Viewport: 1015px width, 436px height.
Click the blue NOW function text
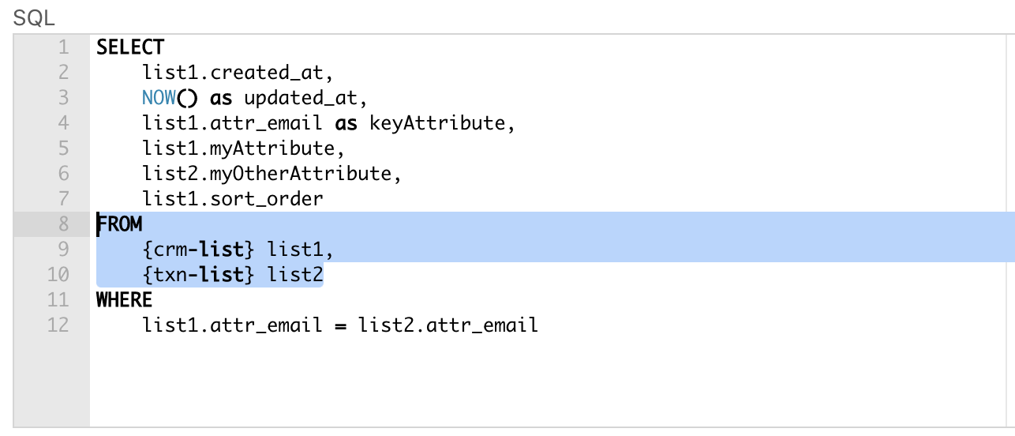pos(159,98)
